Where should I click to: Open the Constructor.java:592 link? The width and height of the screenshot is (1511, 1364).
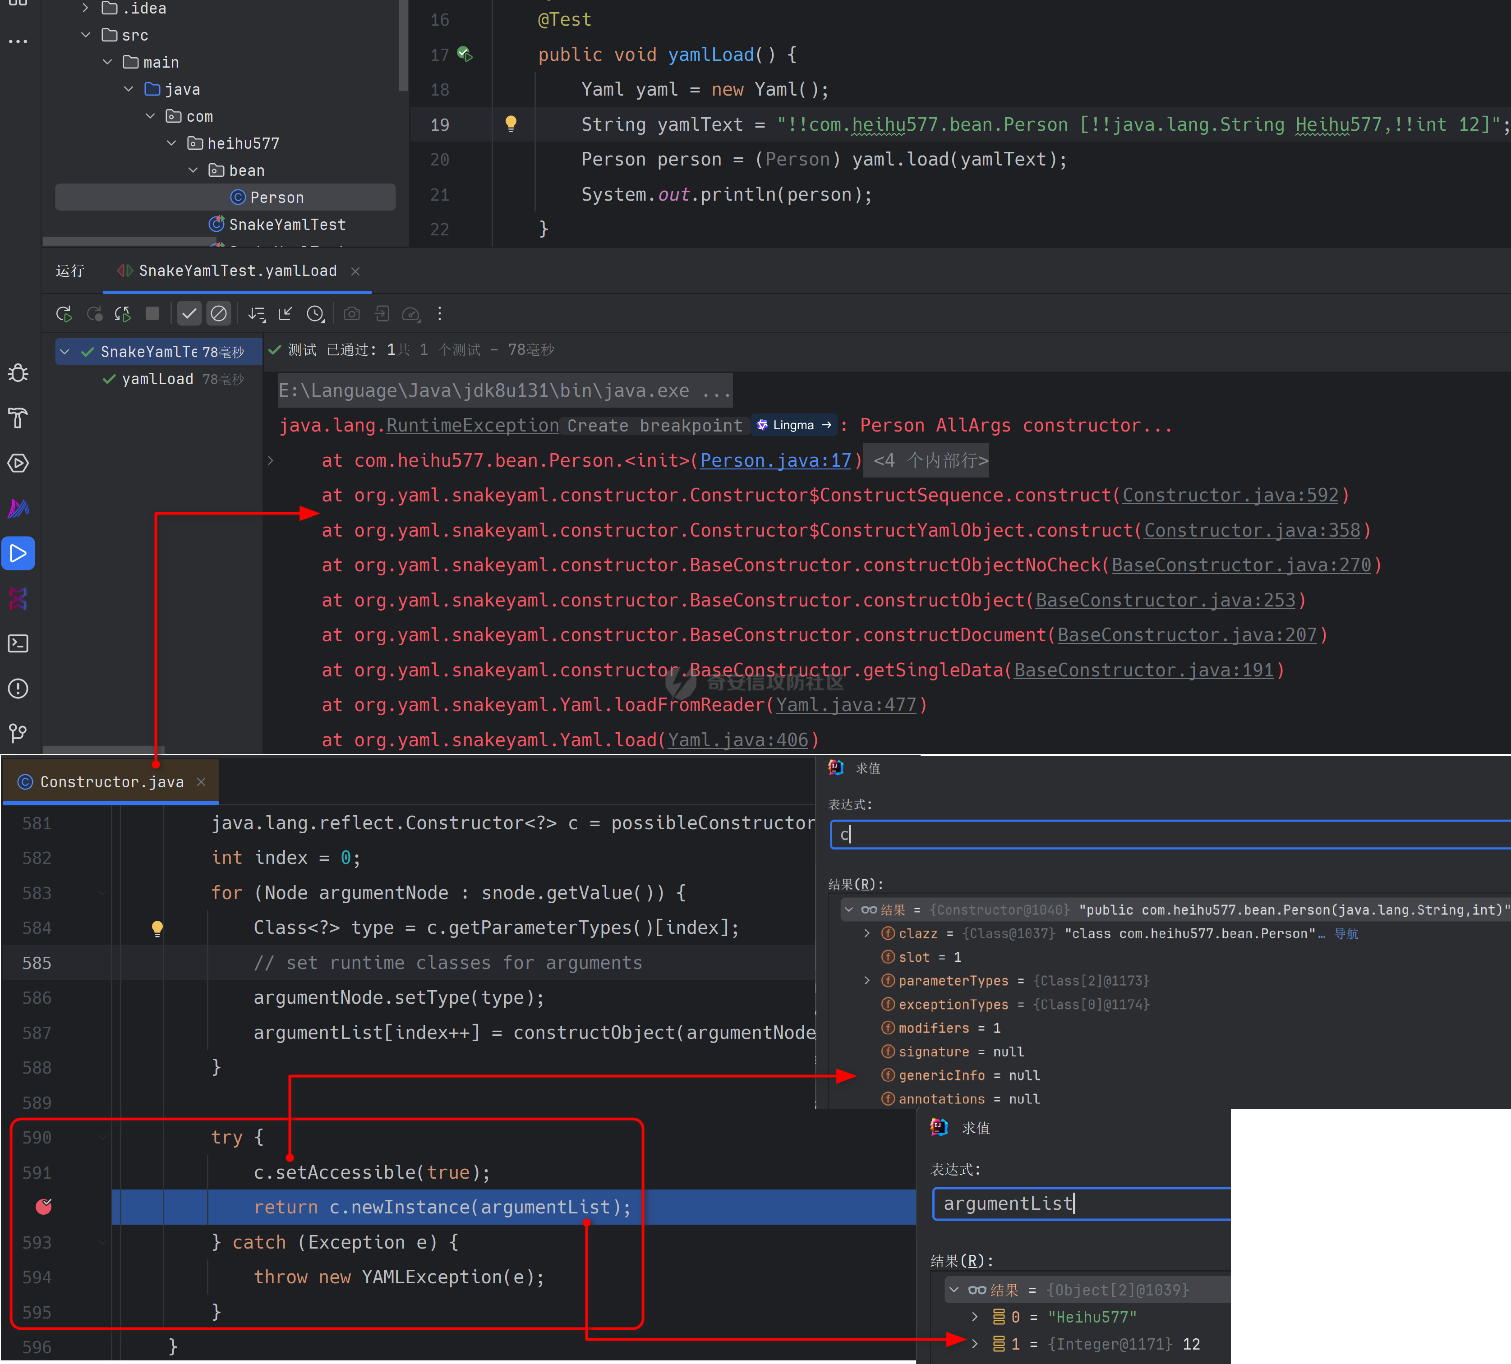(x=1230, y=496)
